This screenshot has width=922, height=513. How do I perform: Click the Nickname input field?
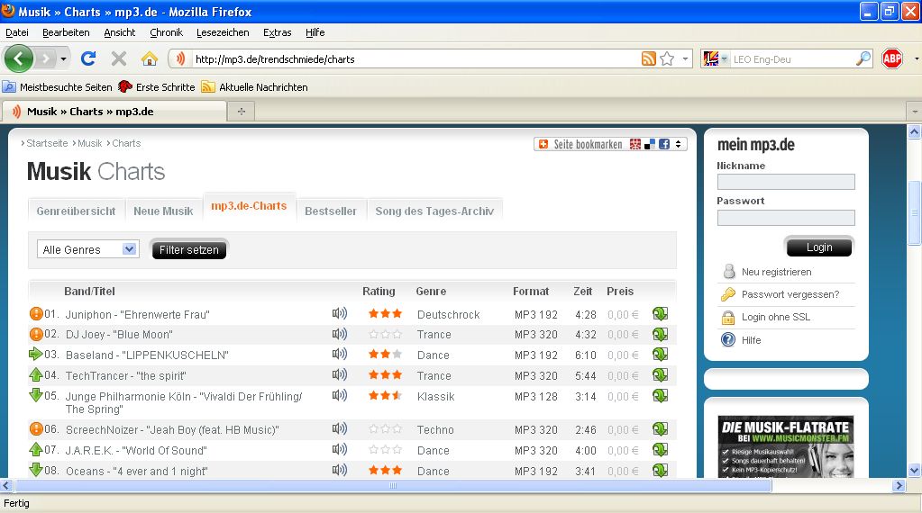[786, 182]
